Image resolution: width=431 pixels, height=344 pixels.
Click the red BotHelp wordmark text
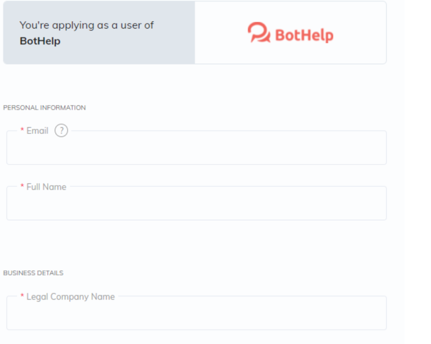304,35
